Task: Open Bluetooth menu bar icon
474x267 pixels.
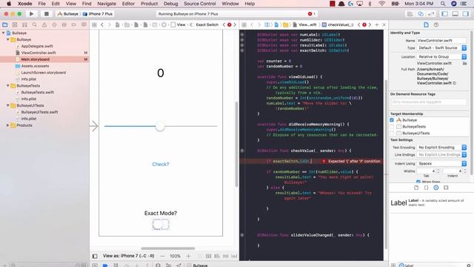Action: pos(370,4)
